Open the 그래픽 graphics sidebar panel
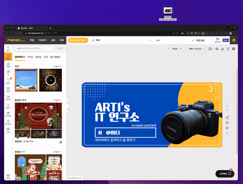Screen dimensions: 243x184 click(8, 65)
